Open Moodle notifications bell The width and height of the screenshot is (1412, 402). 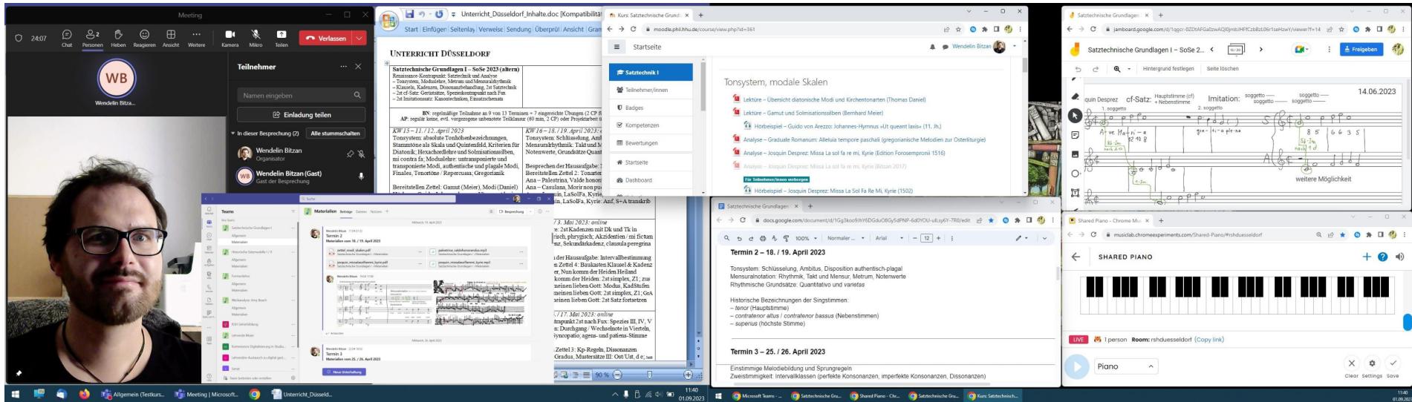[932, 47]
